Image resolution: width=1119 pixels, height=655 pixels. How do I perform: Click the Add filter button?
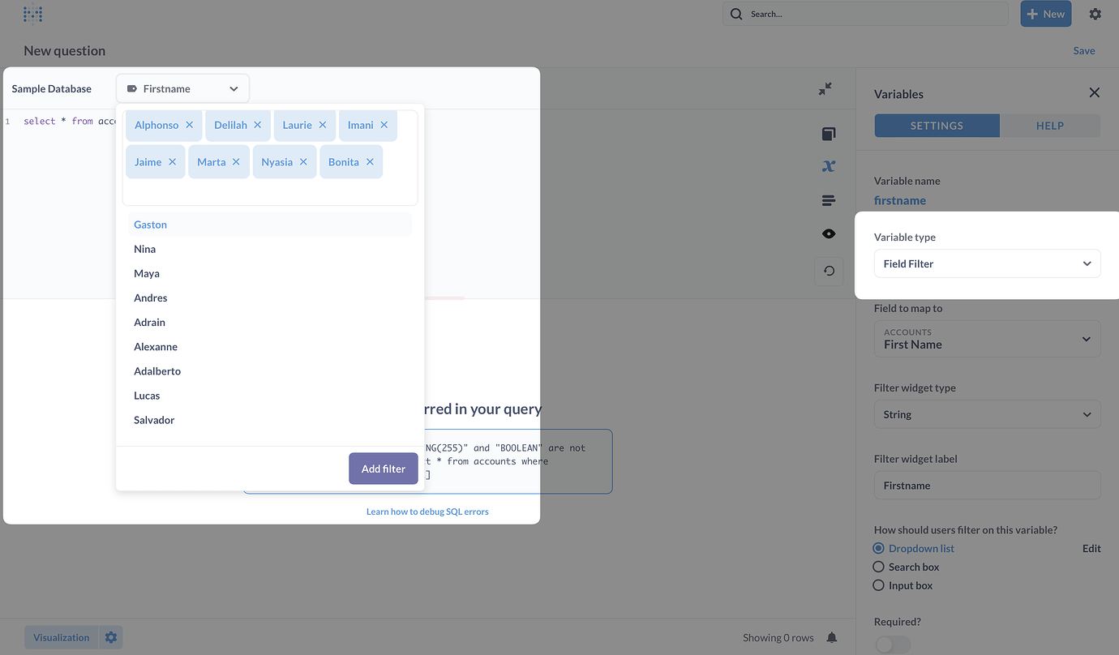click(383, 469)
